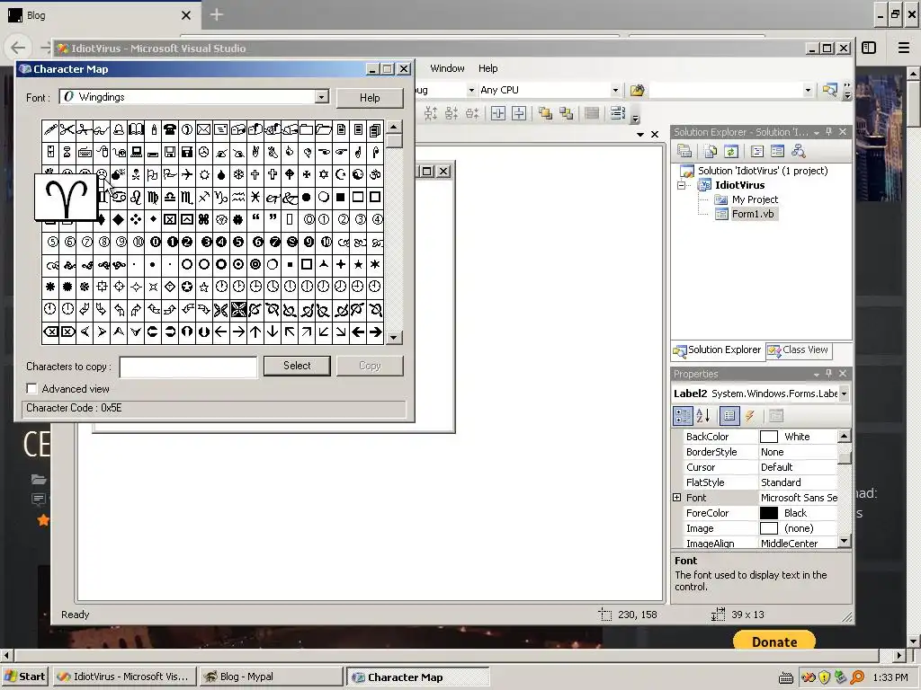921x690 pixels.
Task: Click Properties icon in Solution Explorer toolbar
Action: pos(684,151)
